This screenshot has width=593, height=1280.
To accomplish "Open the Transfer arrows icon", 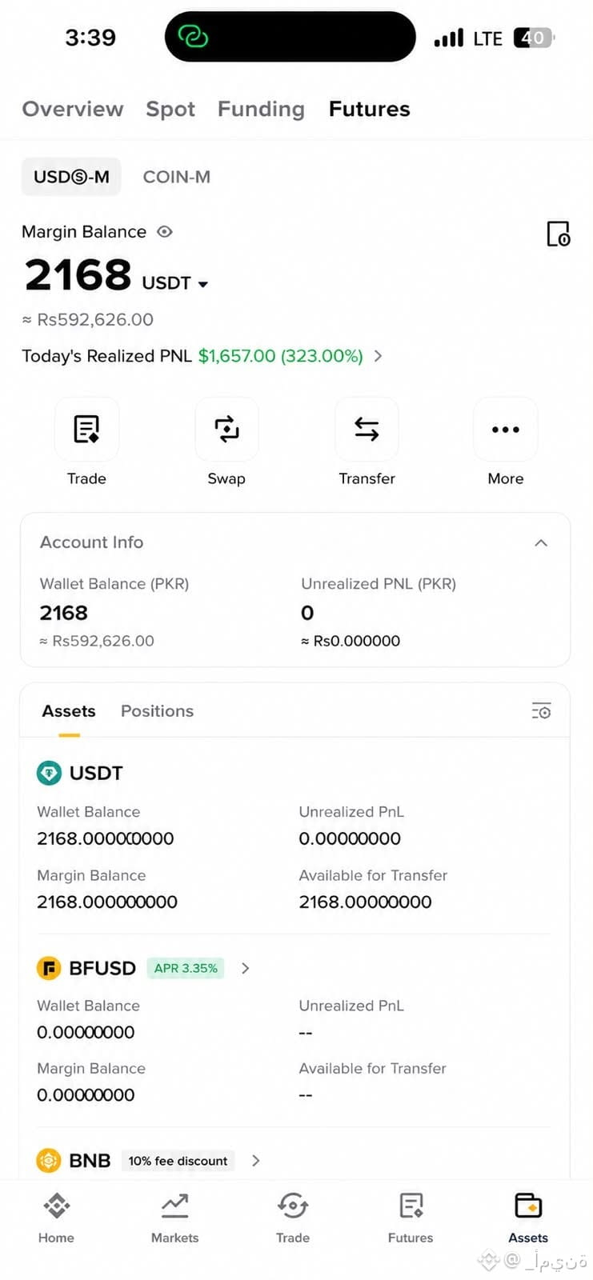I will [367, 430].
